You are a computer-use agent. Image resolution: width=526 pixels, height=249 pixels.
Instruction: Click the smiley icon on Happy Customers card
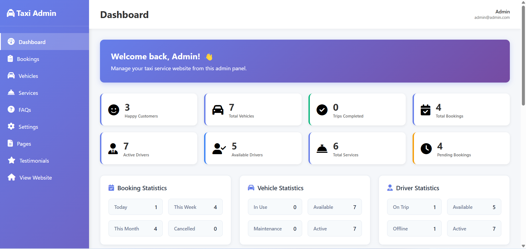point(113,110)
